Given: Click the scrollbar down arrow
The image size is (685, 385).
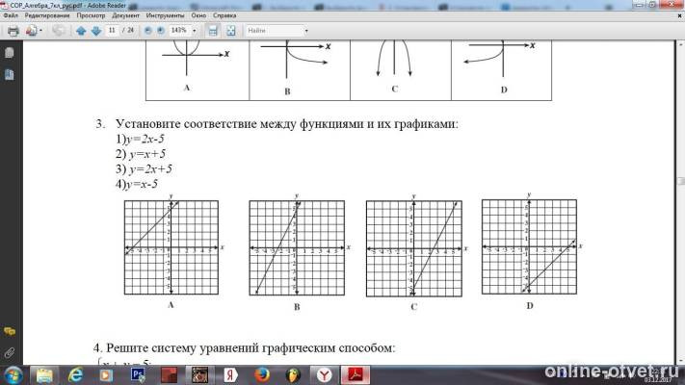Looking at the screenshot, I should pyautogui.click(x=681, y=362).
